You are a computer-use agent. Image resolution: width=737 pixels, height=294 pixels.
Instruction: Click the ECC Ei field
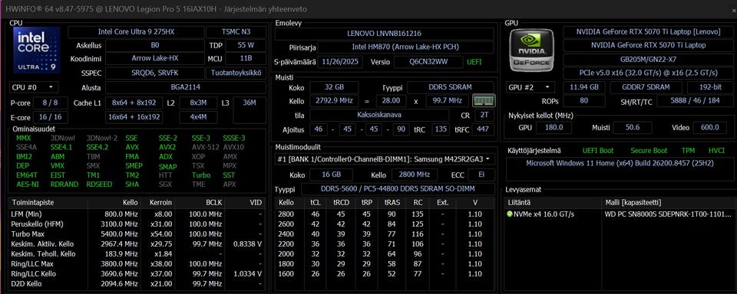pyautogui.click(x=481, y=175)
